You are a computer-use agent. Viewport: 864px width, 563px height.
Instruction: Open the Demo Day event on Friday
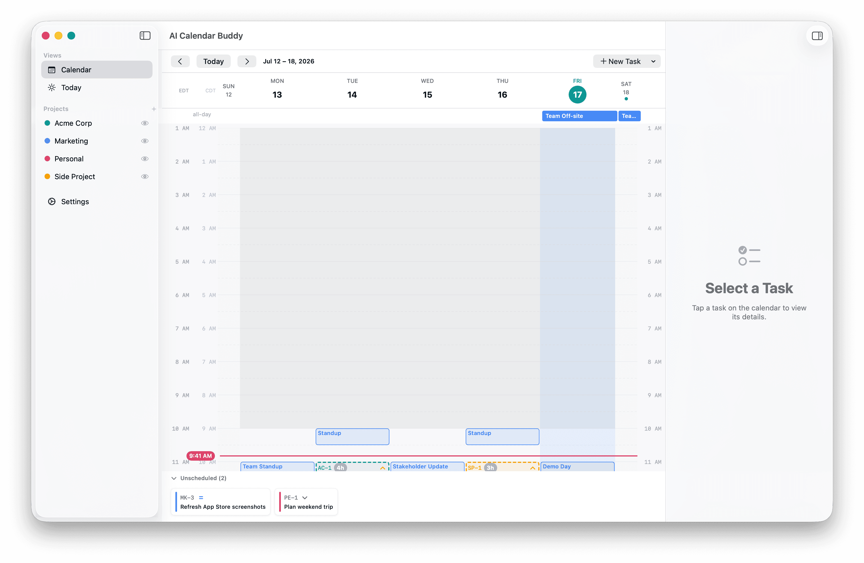click(x=577, y=466)
